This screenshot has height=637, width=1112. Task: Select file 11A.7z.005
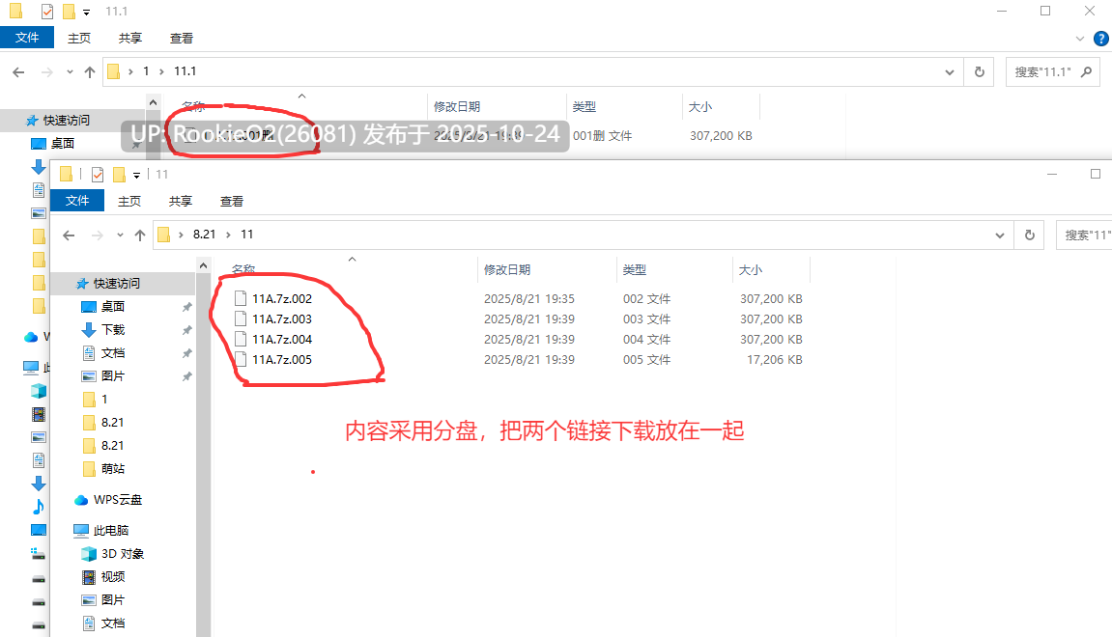[281, 360]
